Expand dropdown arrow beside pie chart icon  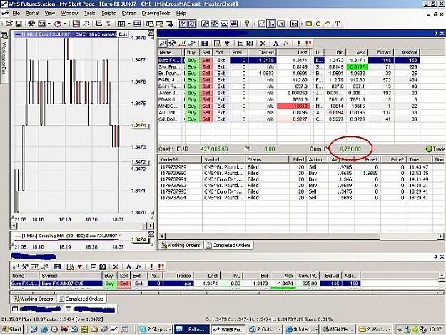[64, 24]
